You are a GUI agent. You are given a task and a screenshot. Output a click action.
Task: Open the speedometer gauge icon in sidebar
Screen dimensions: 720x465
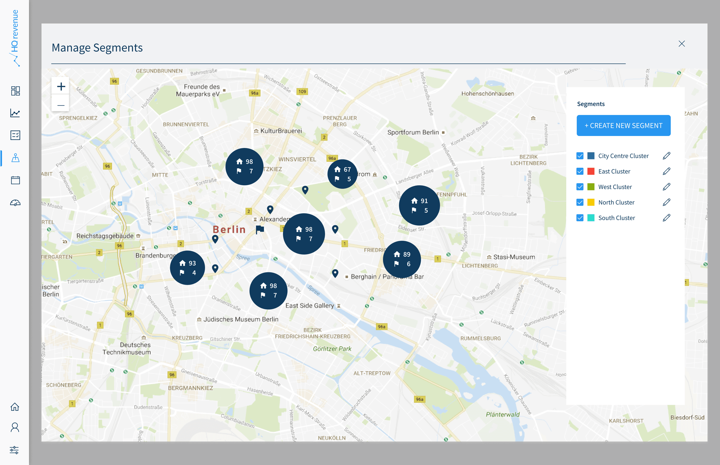pyautogui.click(x=15, y=202)
